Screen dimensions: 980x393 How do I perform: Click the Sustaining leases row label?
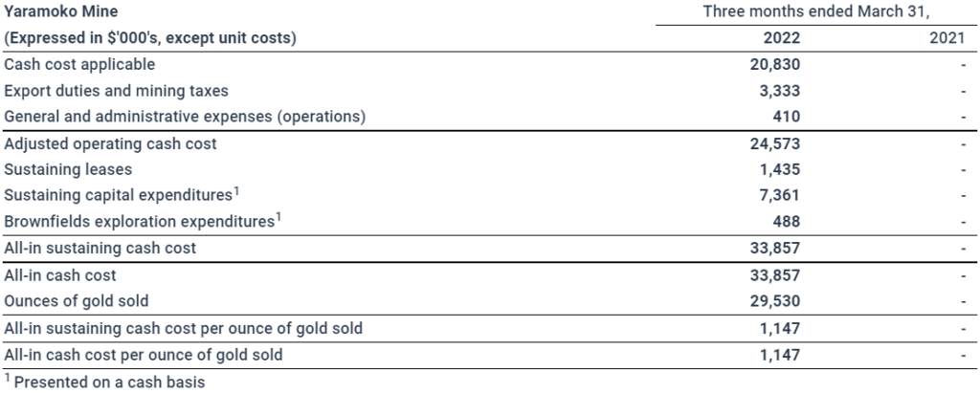[x=68, y=169]
